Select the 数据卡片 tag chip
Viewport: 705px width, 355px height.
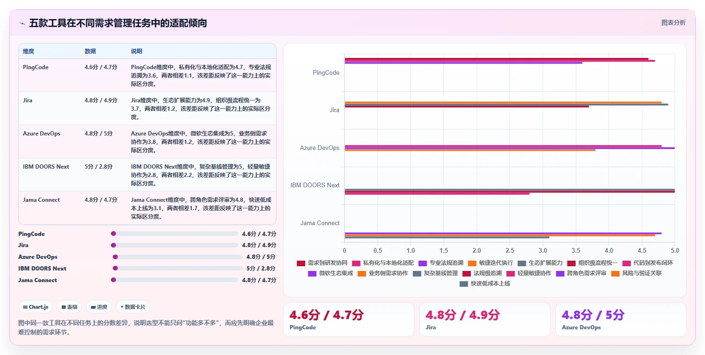pos(133,307)
